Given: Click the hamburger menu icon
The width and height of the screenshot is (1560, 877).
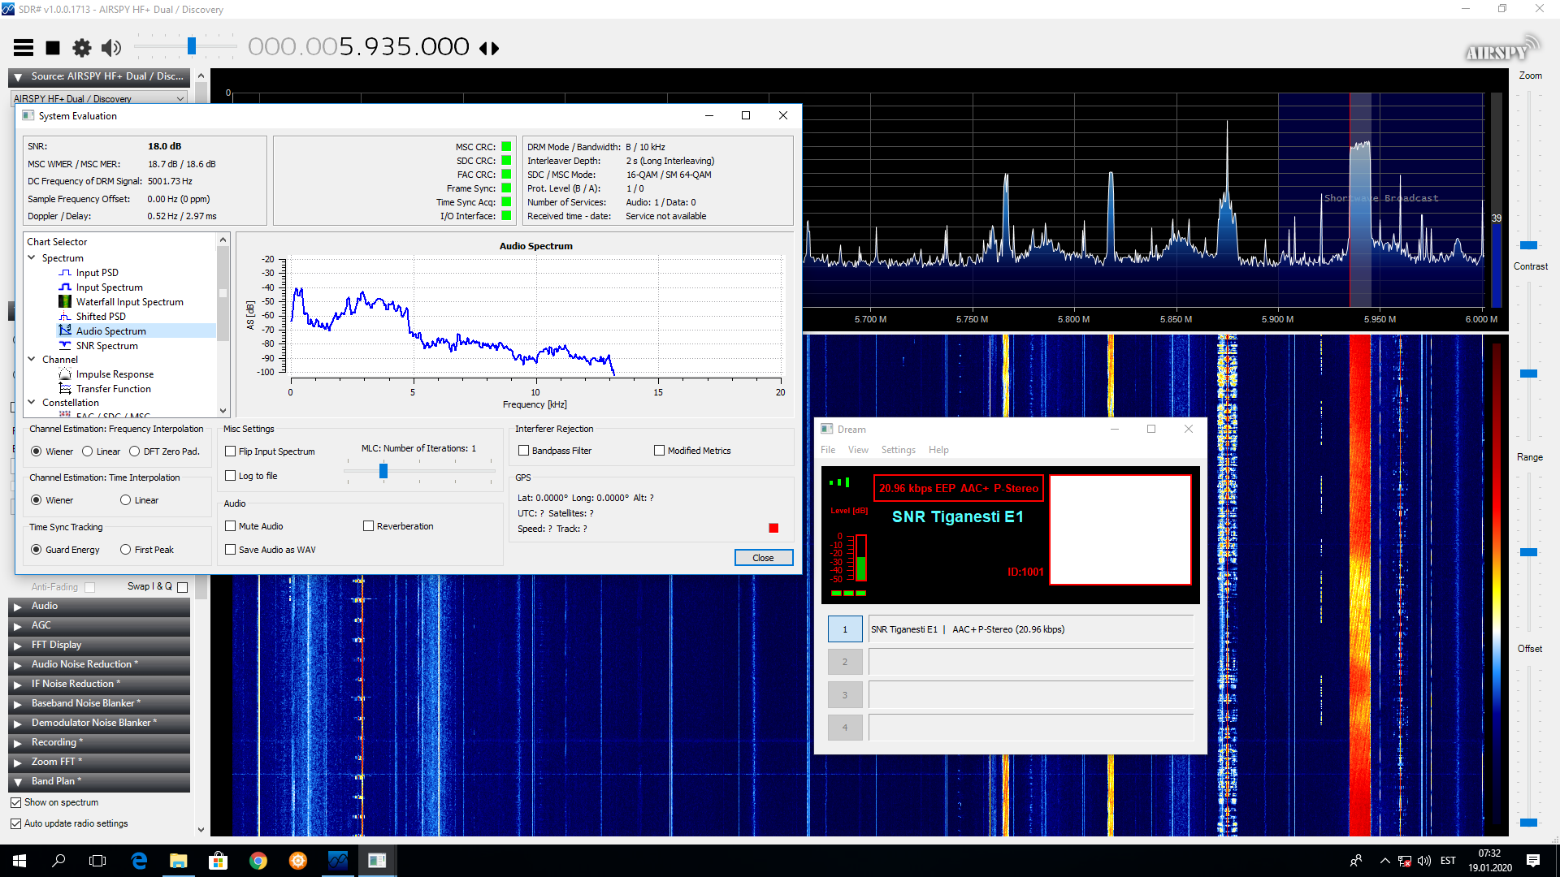Looking at the screenshot, I should coord(24,48).
